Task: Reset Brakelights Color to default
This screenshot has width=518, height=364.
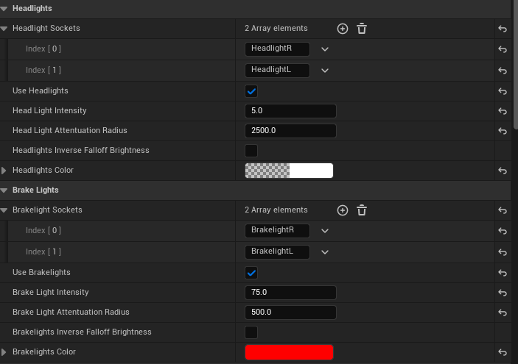Action: pyautogui.click(x=502, y=352)
